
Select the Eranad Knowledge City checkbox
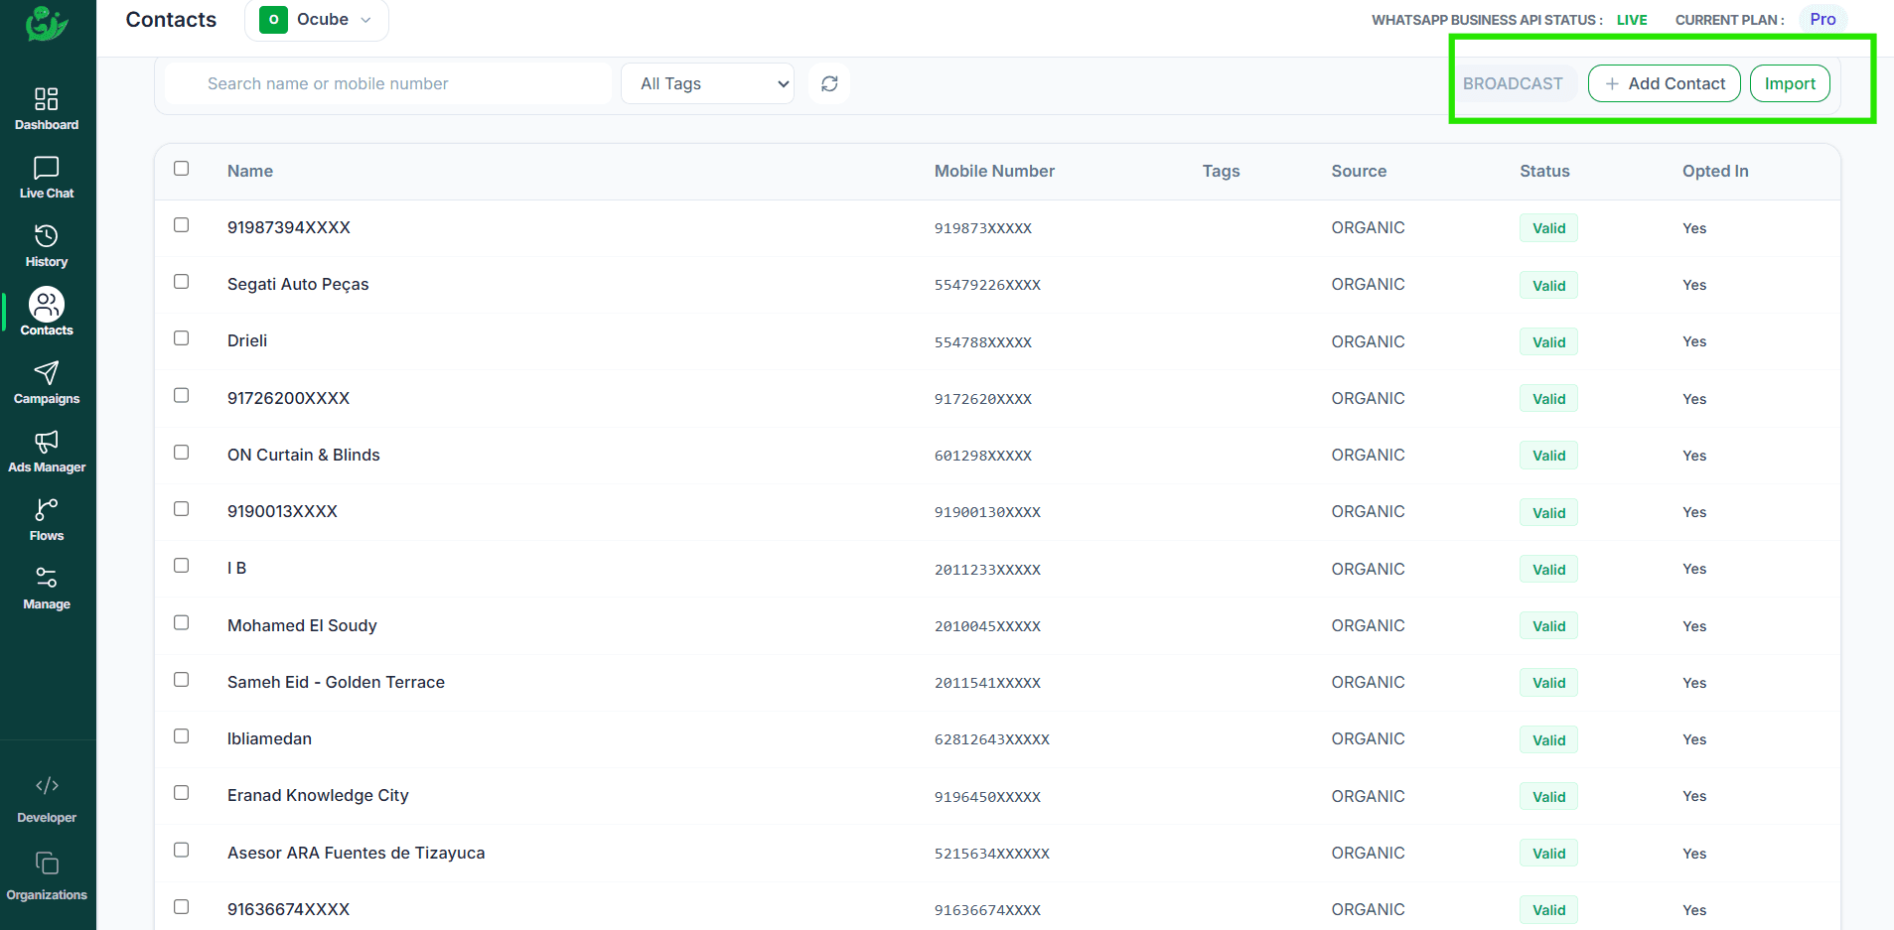[x=181, y=793]
